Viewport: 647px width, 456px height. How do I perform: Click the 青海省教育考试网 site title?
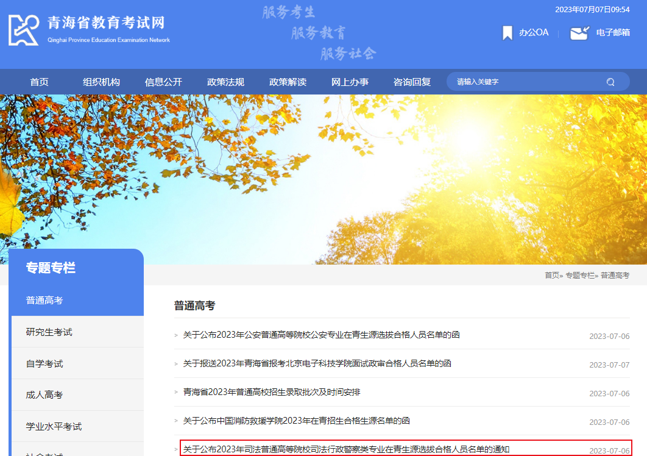pyautogui.click(x=106, y=23)
